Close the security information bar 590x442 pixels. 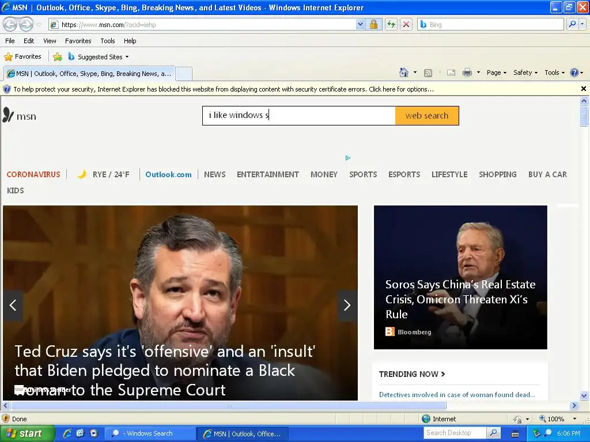[584, 89]
